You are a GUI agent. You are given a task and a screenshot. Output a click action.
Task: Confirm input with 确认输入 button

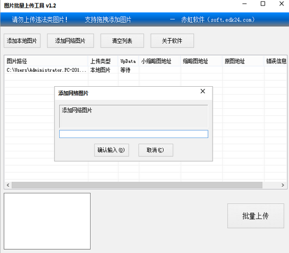point(111,150)
